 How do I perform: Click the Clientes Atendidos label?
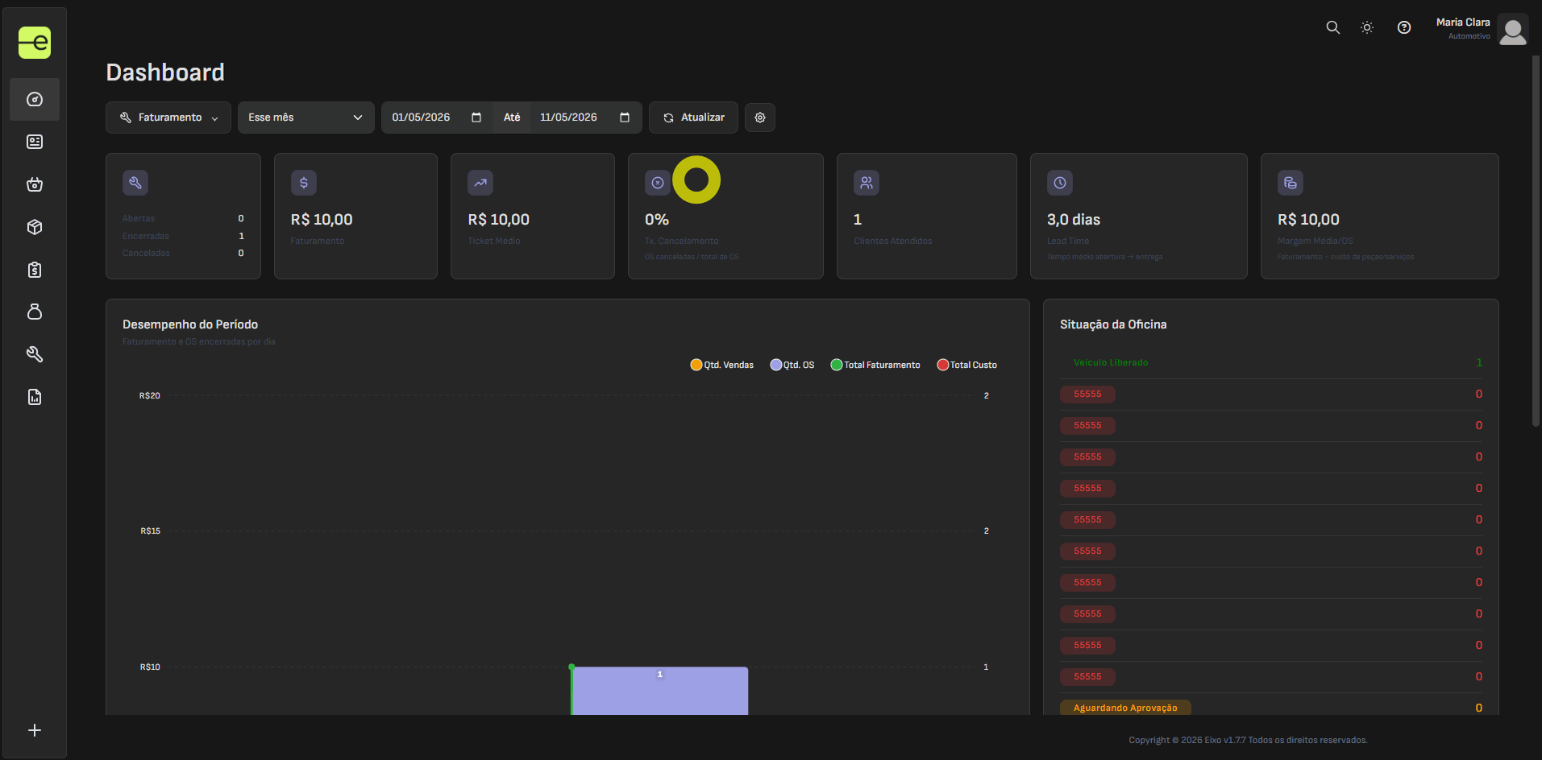(x=893, y=241)
